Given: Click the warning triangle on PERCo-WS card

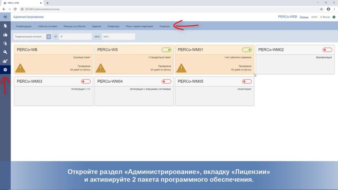Looking at the screenshot, I should point(101,68).
